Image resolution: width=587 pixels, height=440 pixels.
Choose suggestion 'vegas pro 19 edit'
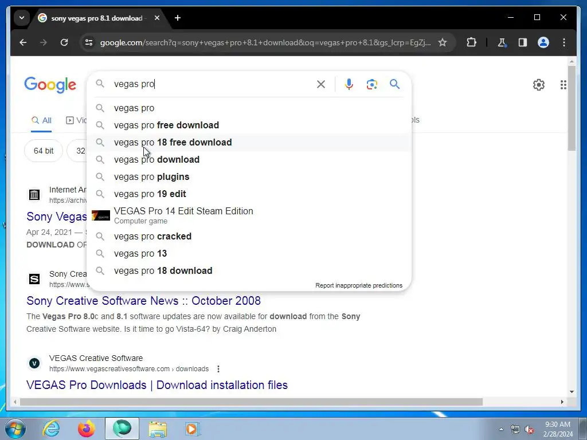click(249, 194)
